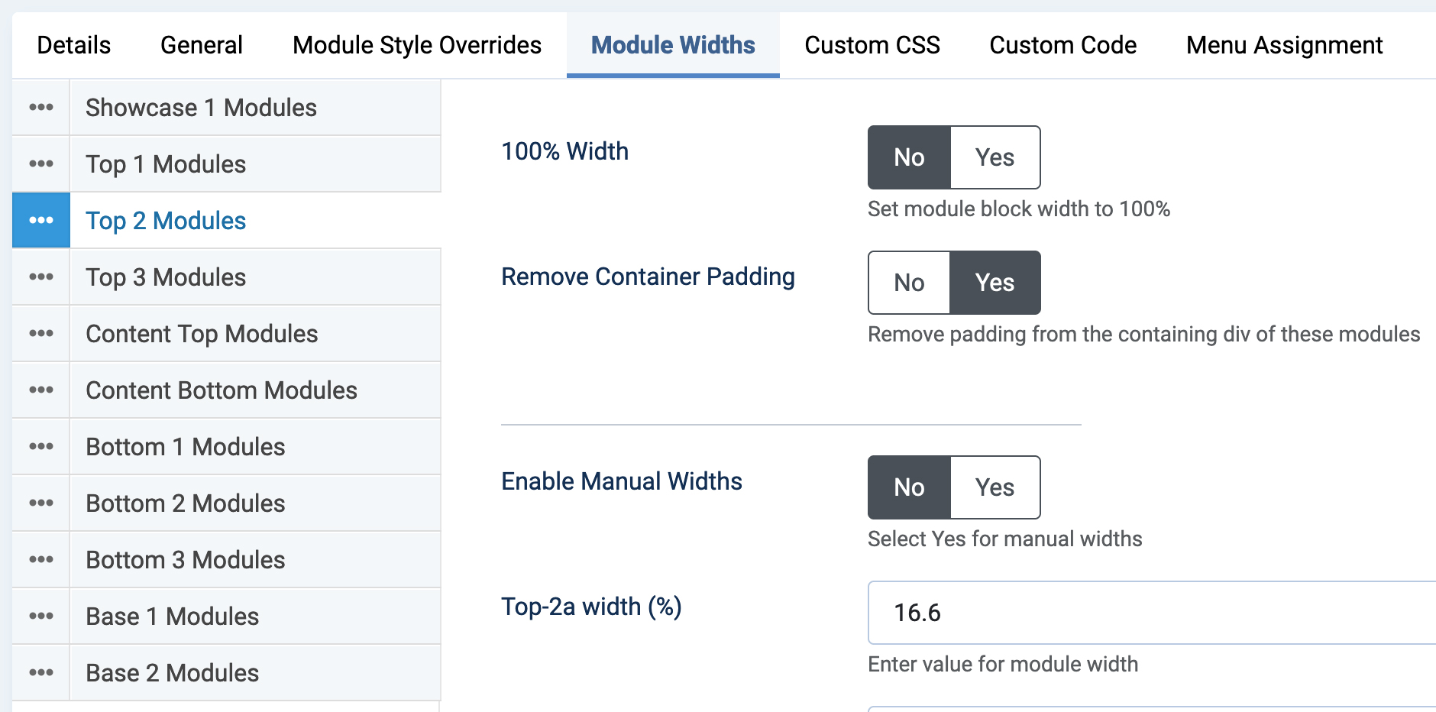Switch to the Menu Assignment tab
The image size is (1436, 712).
[1283, 45]
